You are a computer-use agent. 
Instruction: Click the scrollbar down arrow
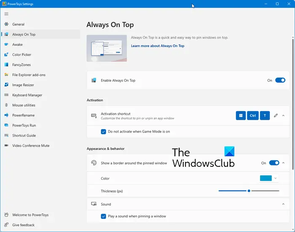coord(293,229)
